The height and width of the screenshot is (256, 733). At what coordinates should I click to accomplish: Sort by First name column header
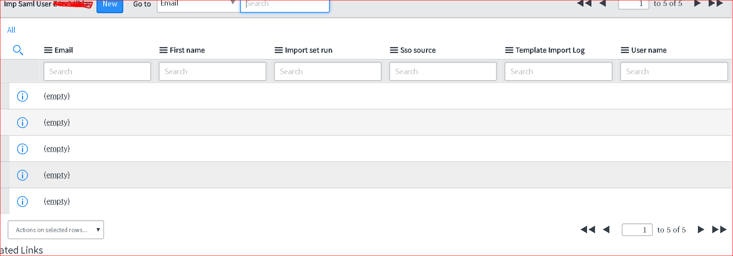(187, 50)
